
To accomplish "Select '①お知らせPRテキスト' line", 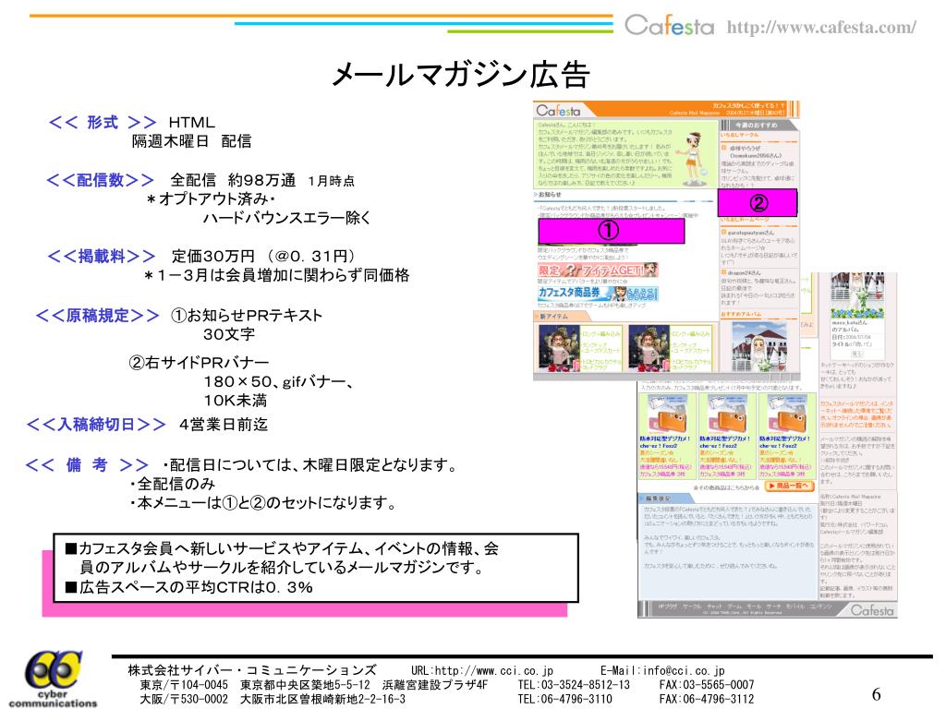I will (246, 316).
